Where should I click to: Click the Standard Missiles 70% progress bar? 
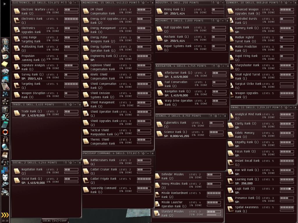214,215
